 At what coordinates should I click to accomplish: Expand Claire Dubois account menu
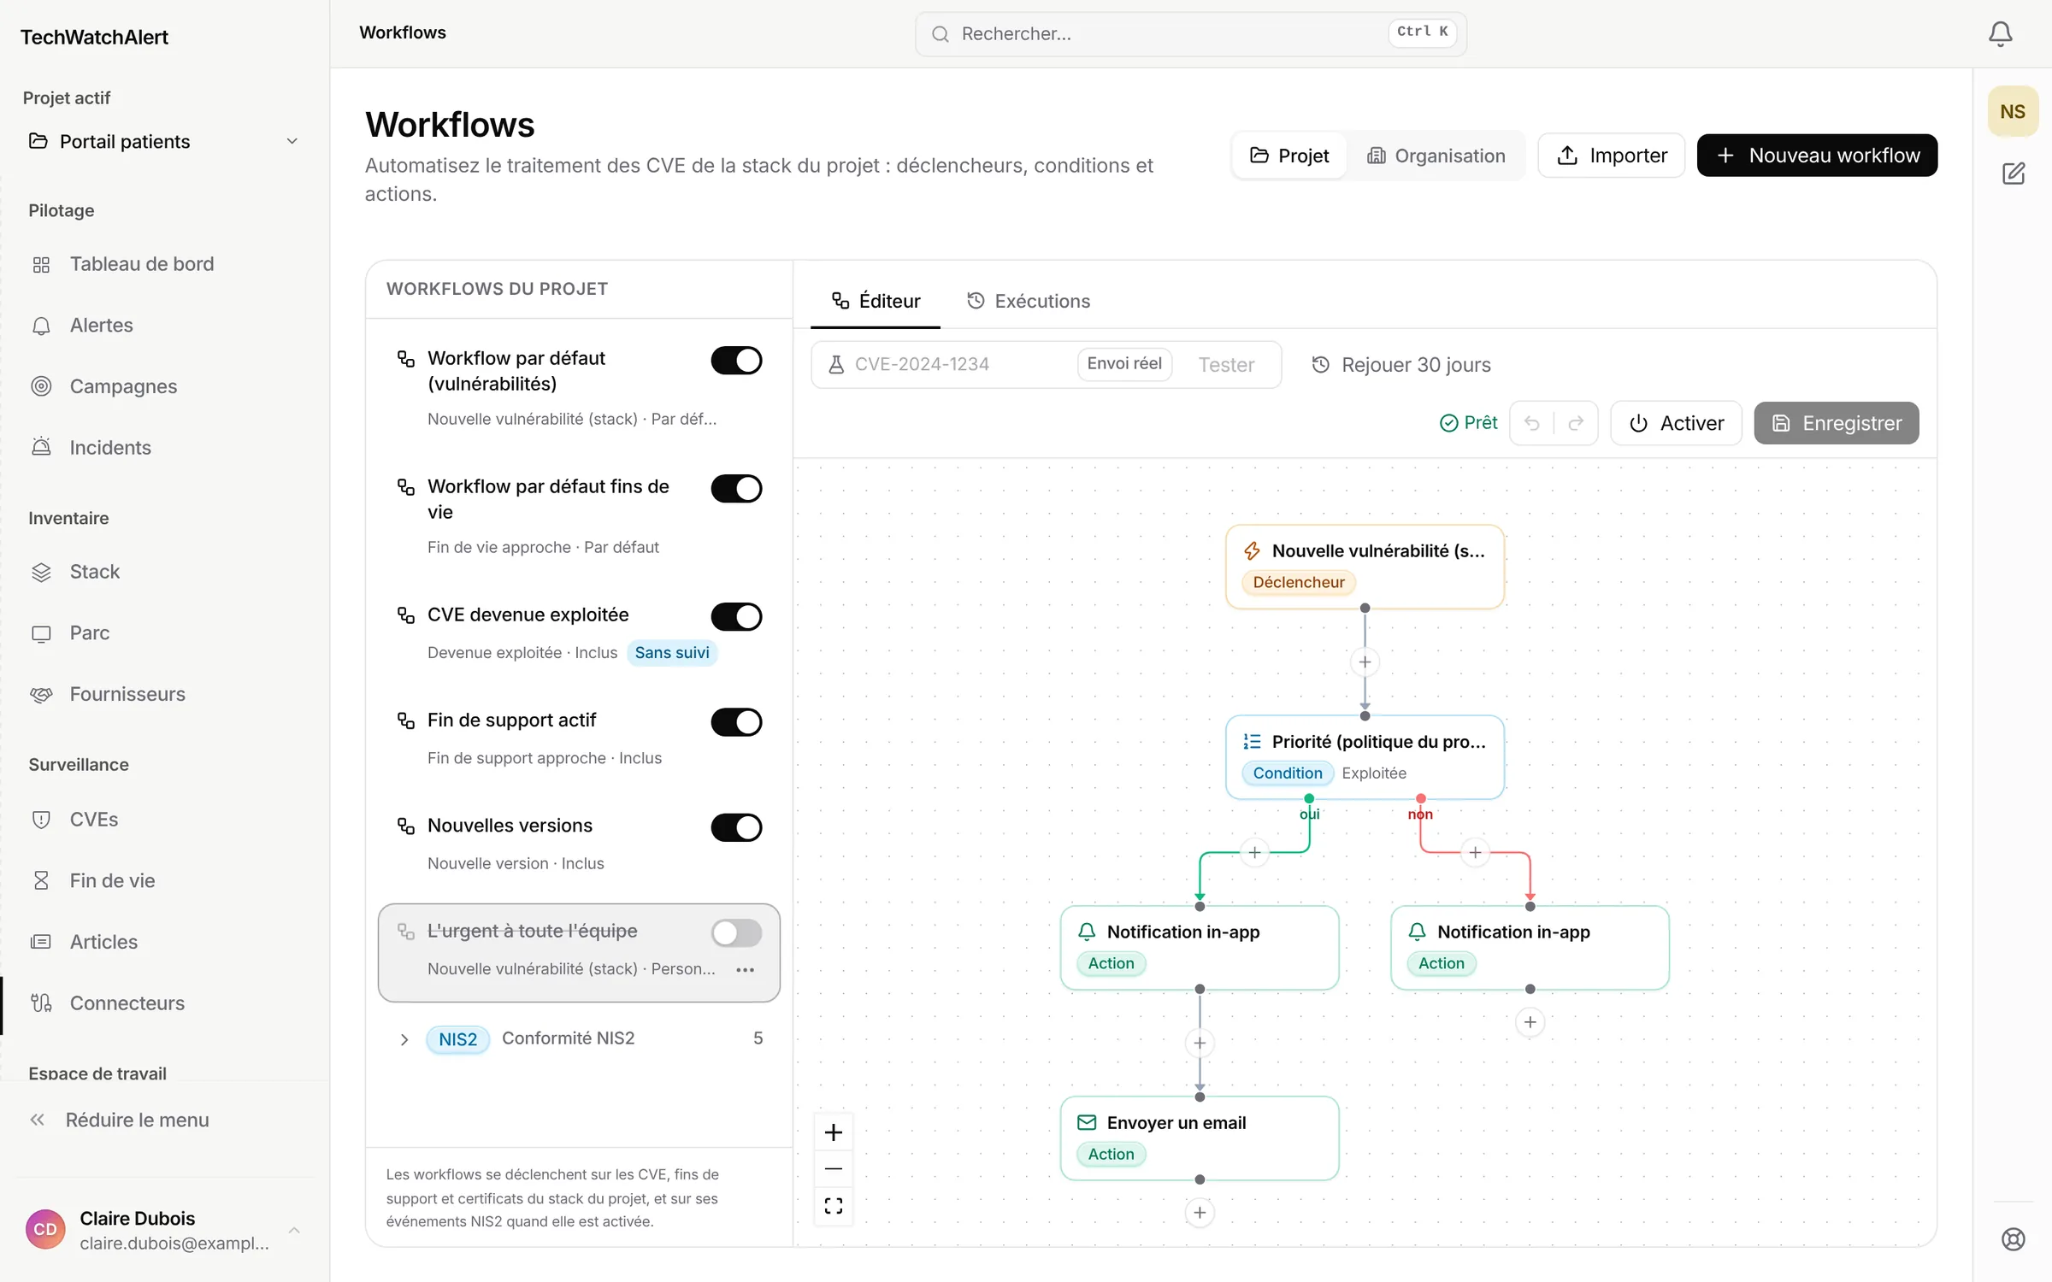tap(162, 1230)
